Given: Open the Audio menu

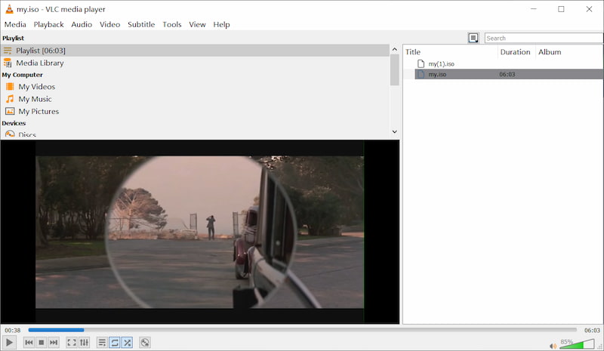Looking at the screenshot, I should [82, 24].
